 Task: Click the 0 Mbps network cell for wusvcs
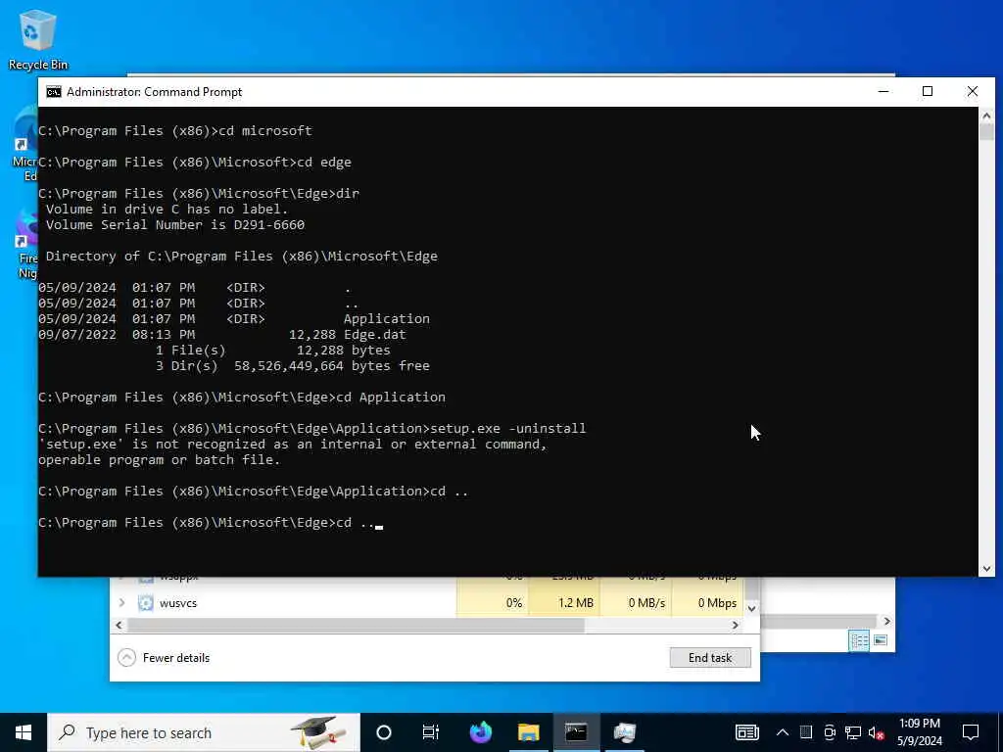point(707,603)
